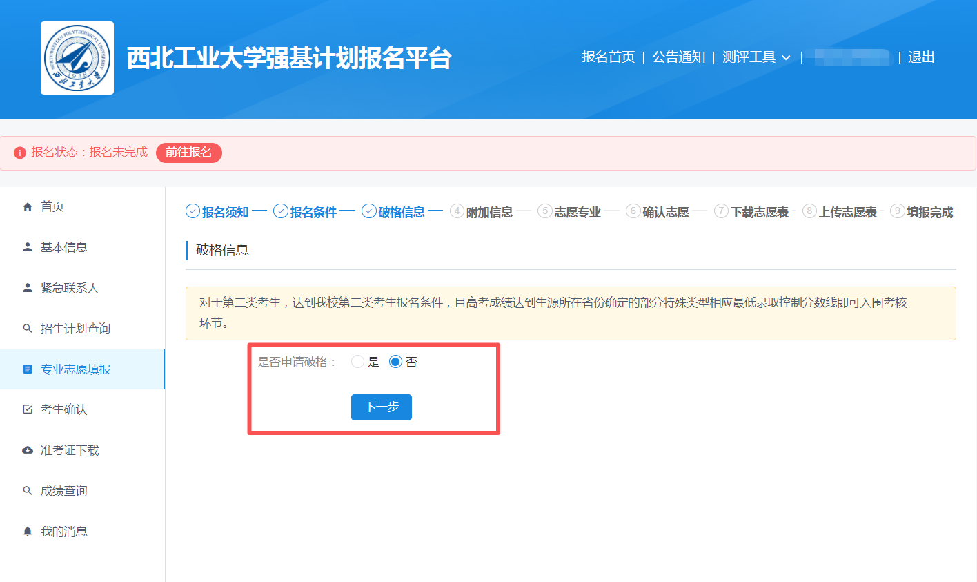The image size is (977, 582).
Task: Click the checkbox icon beside 考生确认
Action: pos(28,409)
